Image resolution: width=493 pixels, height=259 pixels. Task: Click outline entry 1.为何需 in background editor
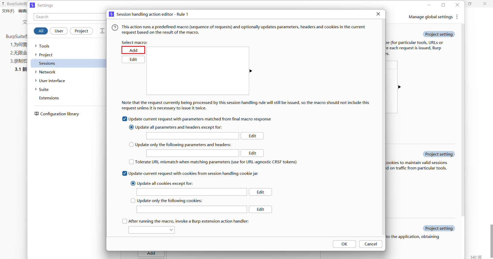click(18, 45)
